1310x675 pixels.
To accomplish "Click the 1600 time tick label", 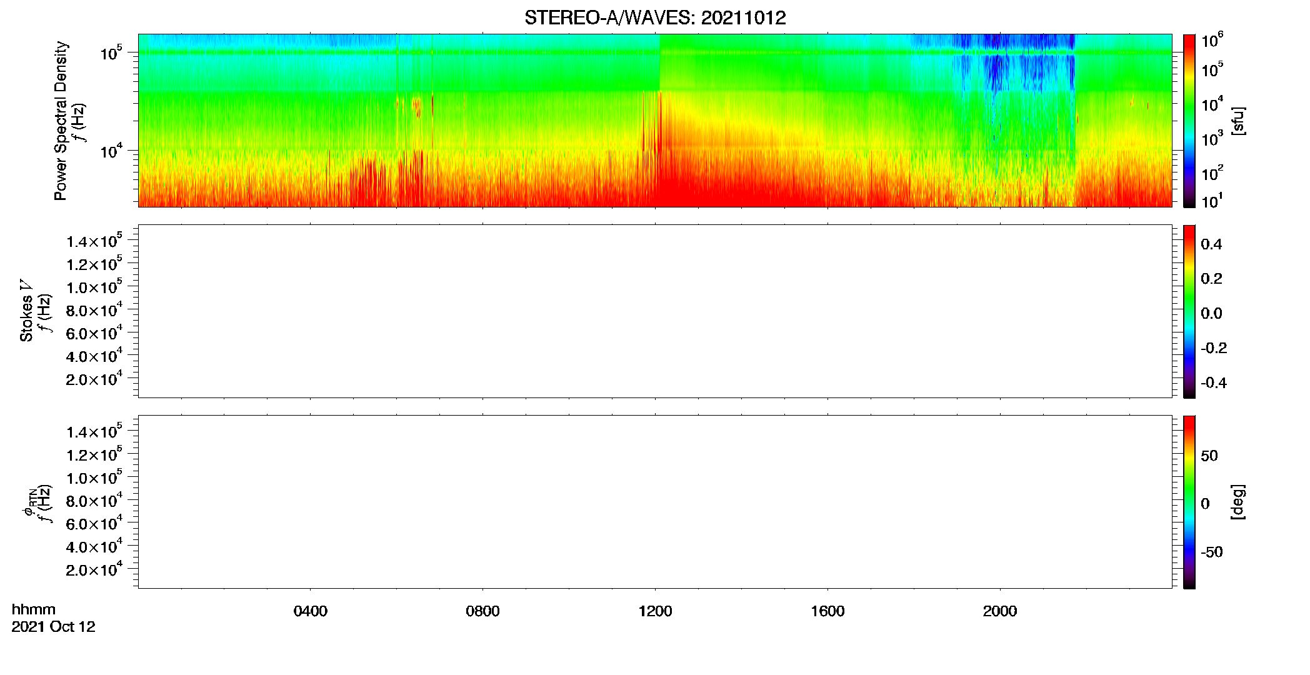I will tap(827, 611).
